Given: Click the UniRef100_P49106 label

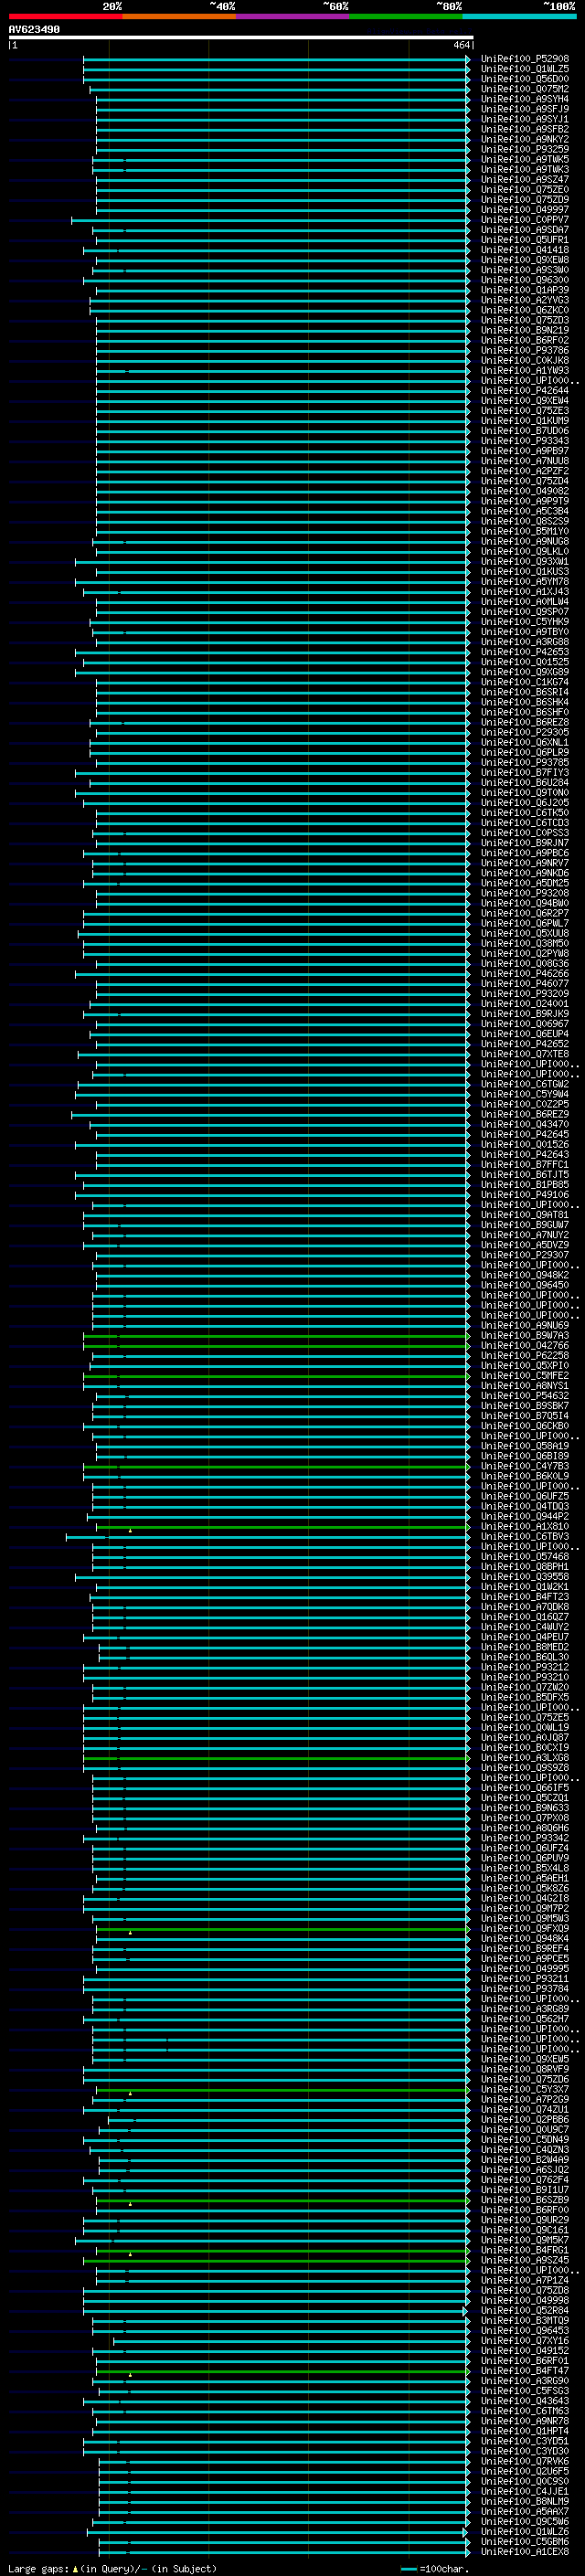Looking at the screenshot, I should (x=525, y=1195).
